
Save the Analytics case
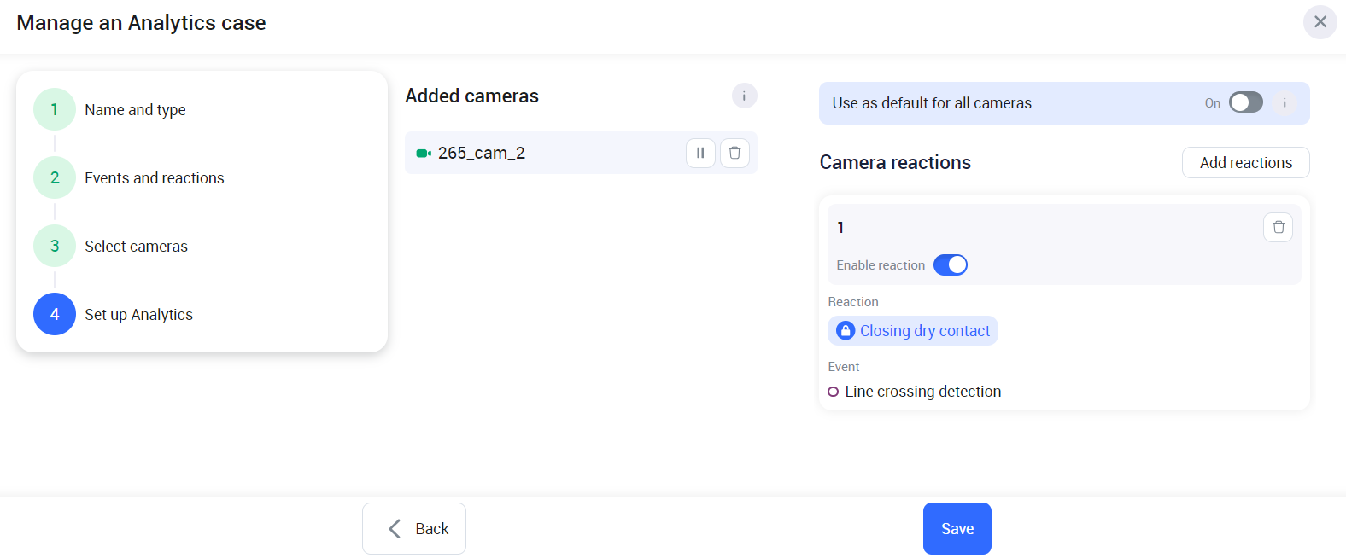click(957, 529)
